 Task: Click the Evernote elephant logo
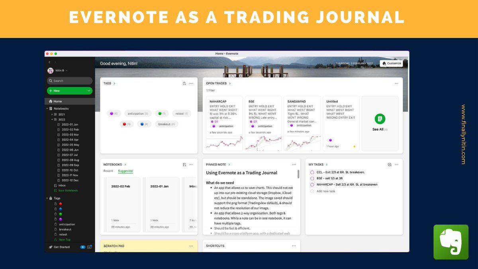(451, 242)
